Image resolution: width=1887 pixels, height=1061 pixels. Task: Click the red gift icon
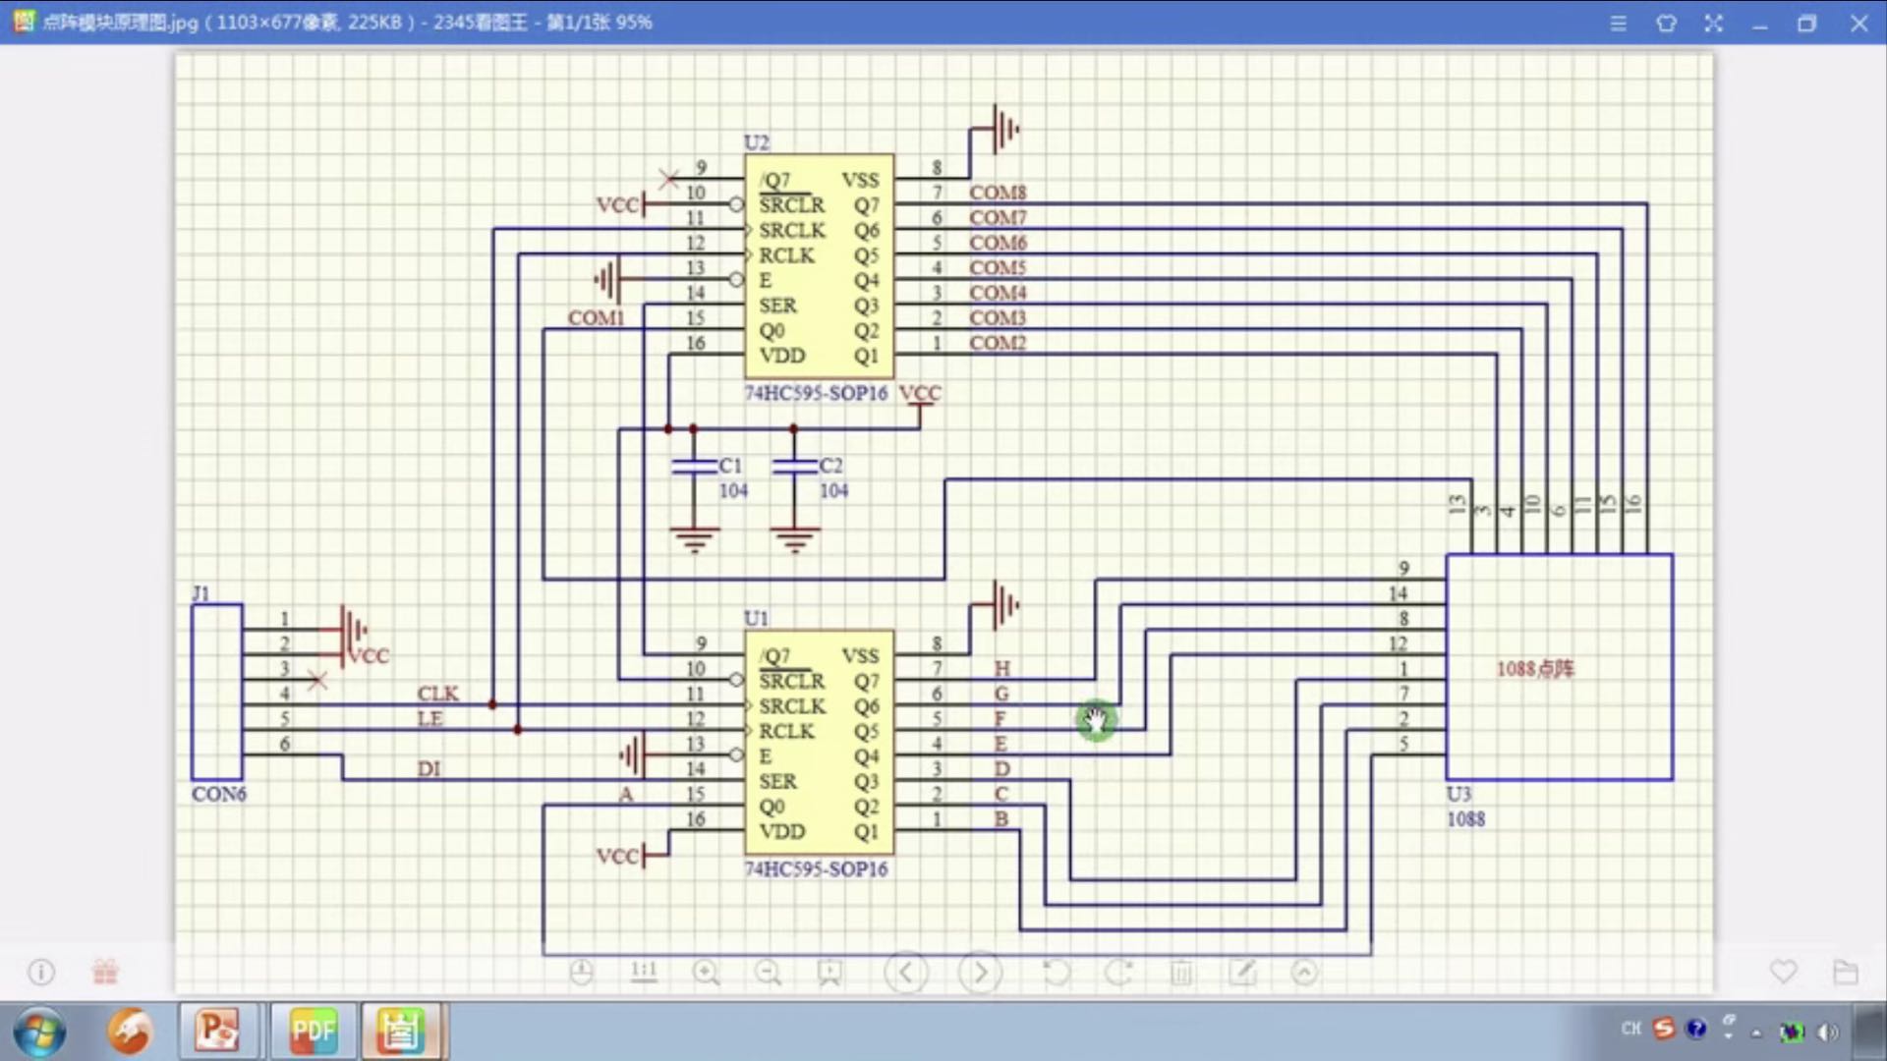pyautogui.click(x=105, y=973)
